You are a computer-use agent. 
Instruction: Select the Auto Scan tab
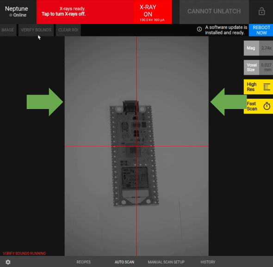click(x=124, y=262)
